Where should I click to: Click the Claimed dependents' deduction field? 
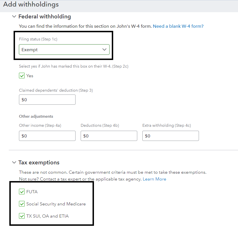47,100
